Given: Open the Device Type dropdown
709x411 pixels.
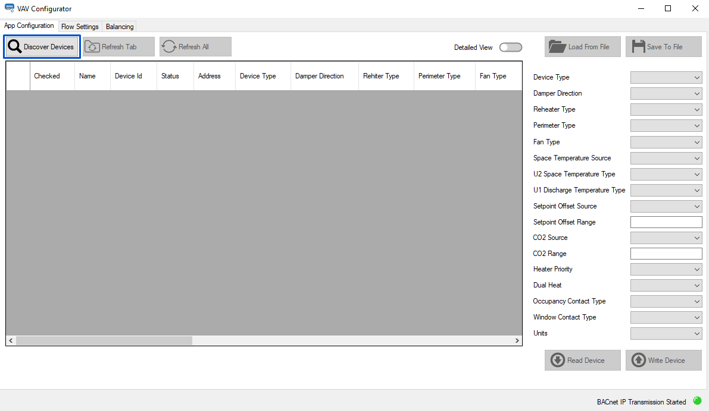Looking at the screenshot, I should (666, 77).
